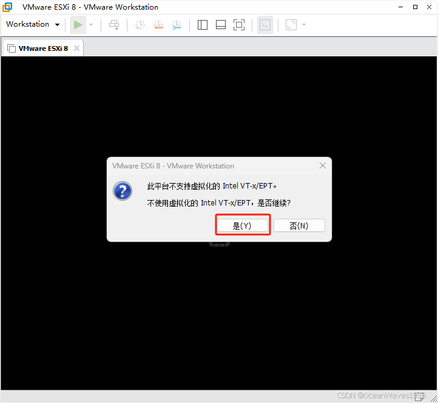Click the VMware Workstation app logo
The width and height of the screenshot is (438, 403).
tap(7, 7)
